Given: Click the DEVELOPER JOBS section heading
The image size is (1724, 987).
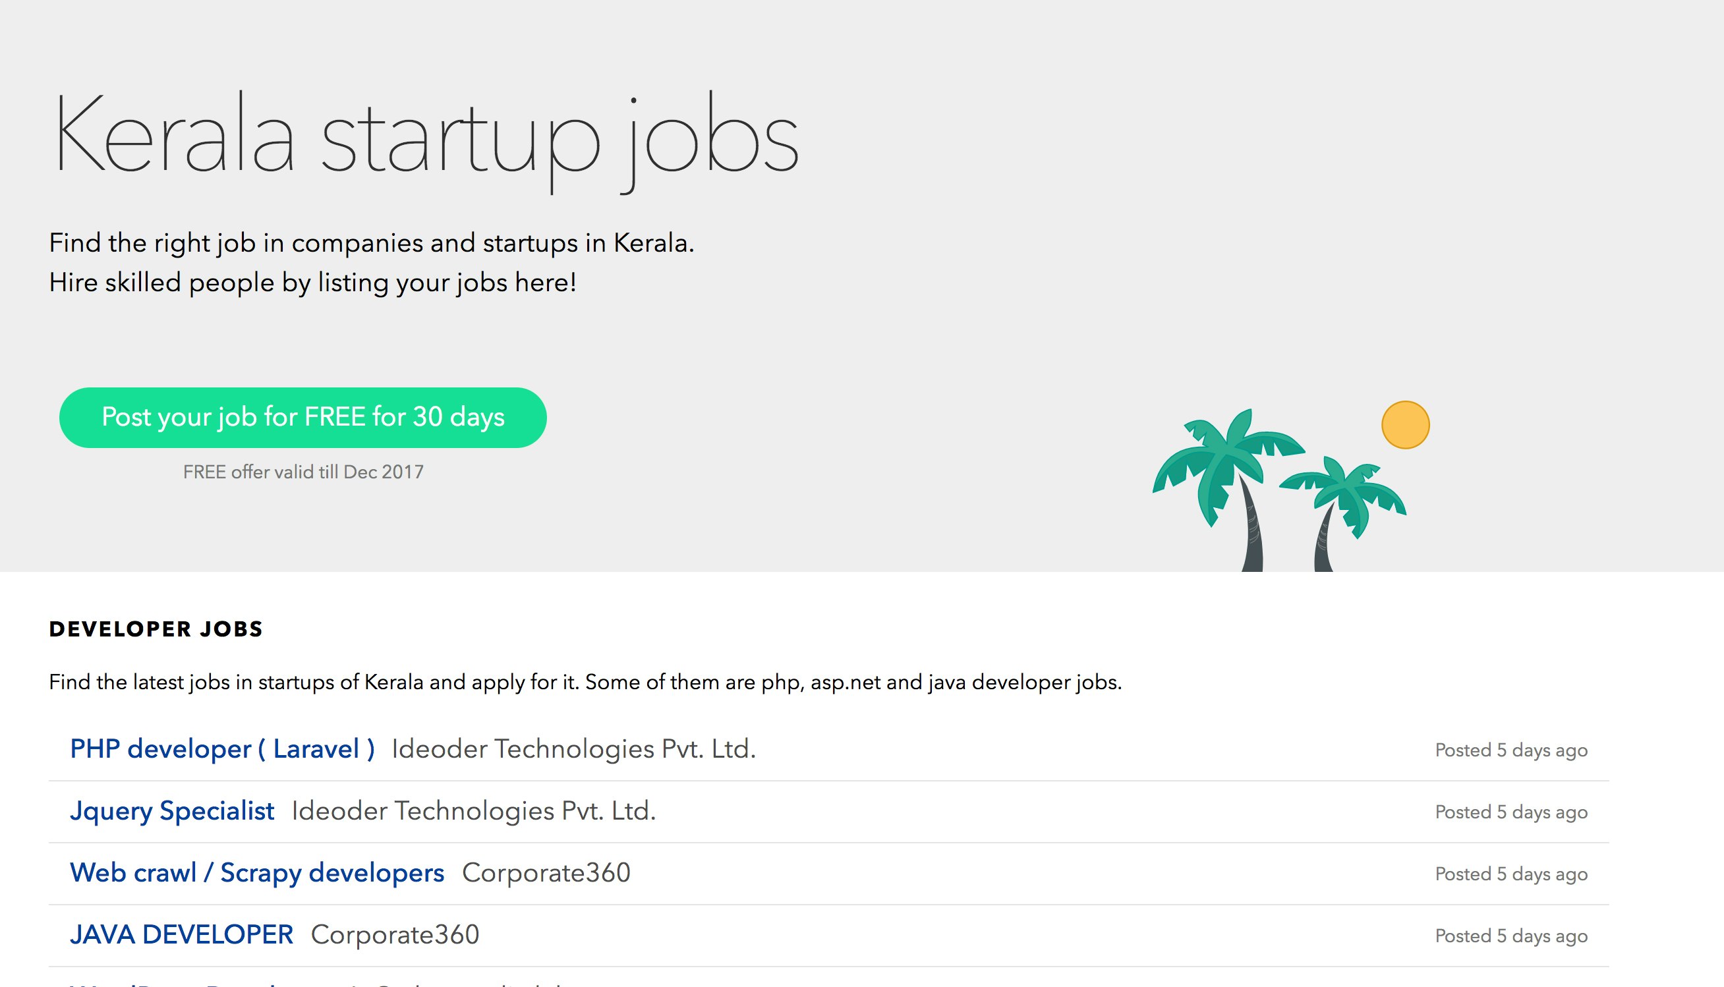Looking at the screenshot, I should tap(156, 629).
